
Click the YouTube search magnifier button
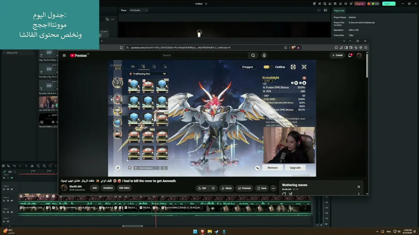pyautogui.click(x=253, y=55)
